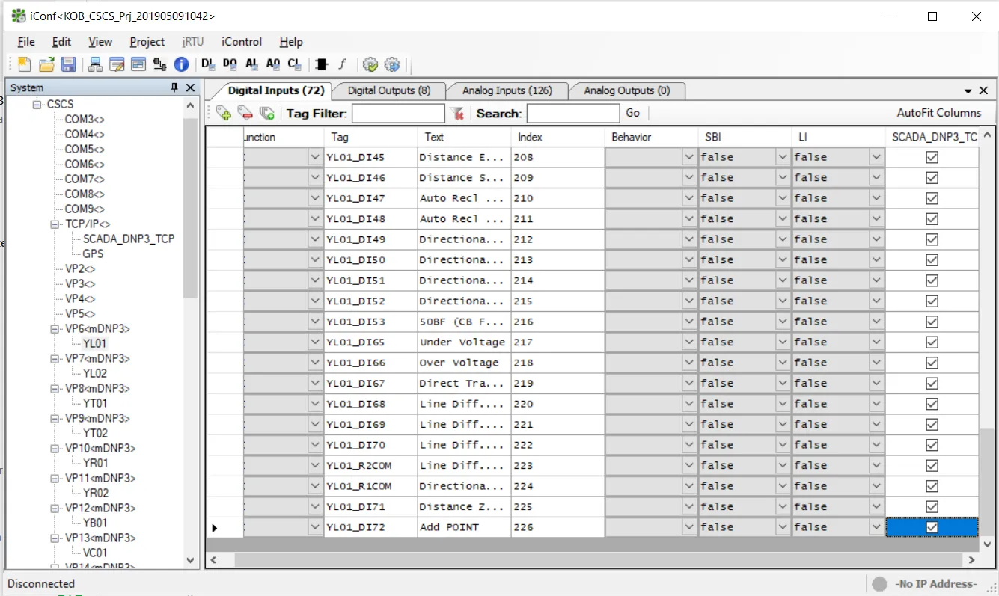The image size is (999, 596).
Task: Save the project with floppy icon
Action: (x=68, y=64)
